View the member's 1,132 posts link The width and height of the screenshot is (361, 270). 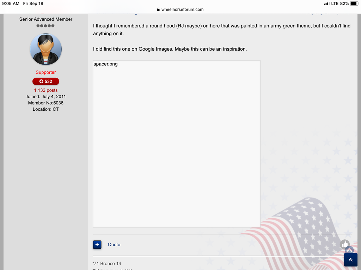point(46,90)
